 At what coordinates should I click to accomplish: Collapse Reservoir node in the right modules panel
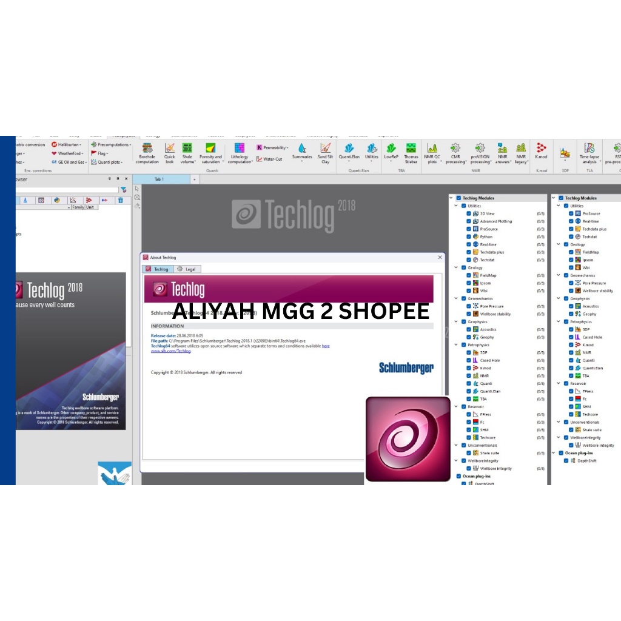[559, 383]
